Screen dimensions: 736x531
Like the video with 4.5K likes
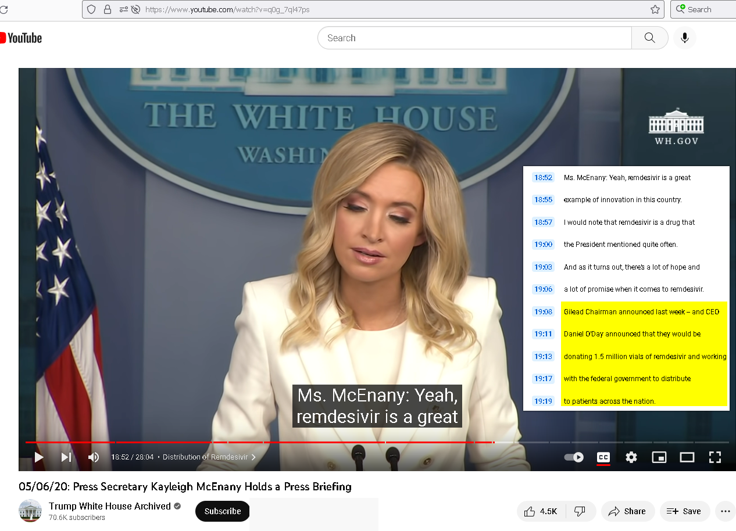click(x=541, y=511)
